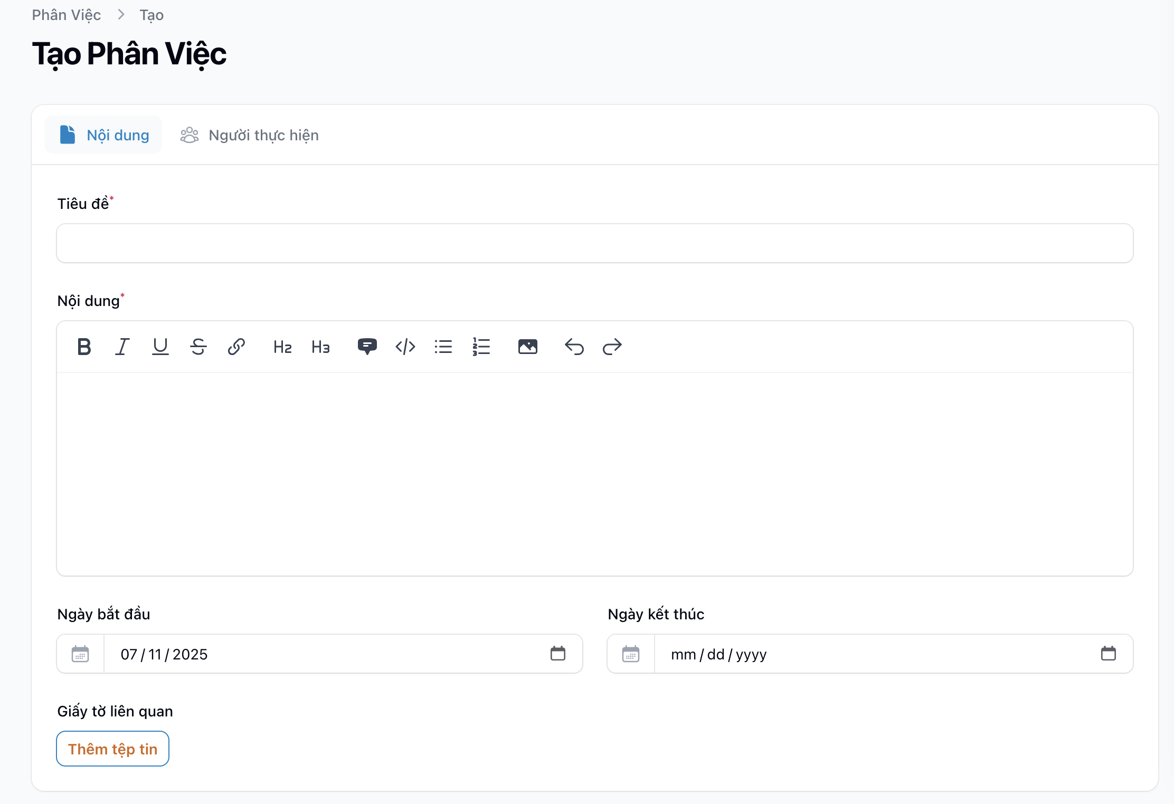Undo the last edit
The image size is (1174, 804).
pyautogui.click(x=574, y=347)
